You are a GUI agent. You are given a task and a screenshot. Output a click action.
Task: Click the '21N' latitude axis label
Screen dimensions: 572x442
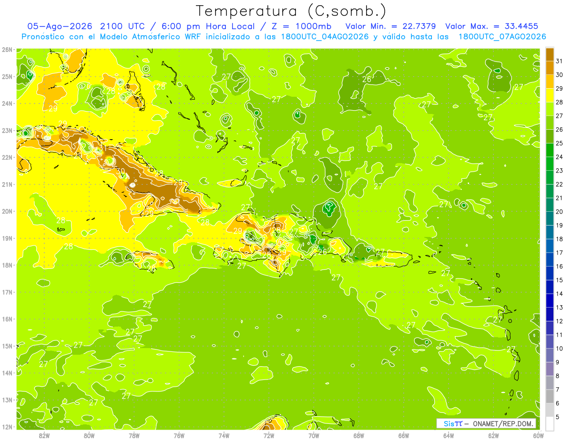[7, 185]
